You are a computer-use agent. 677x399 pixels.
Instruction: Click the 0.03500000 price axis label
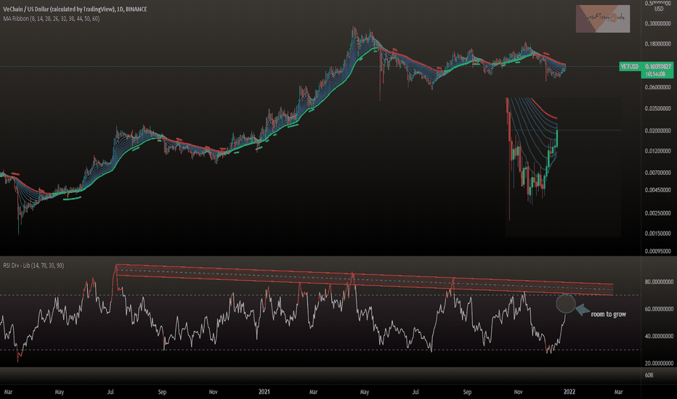coord(657,109)
